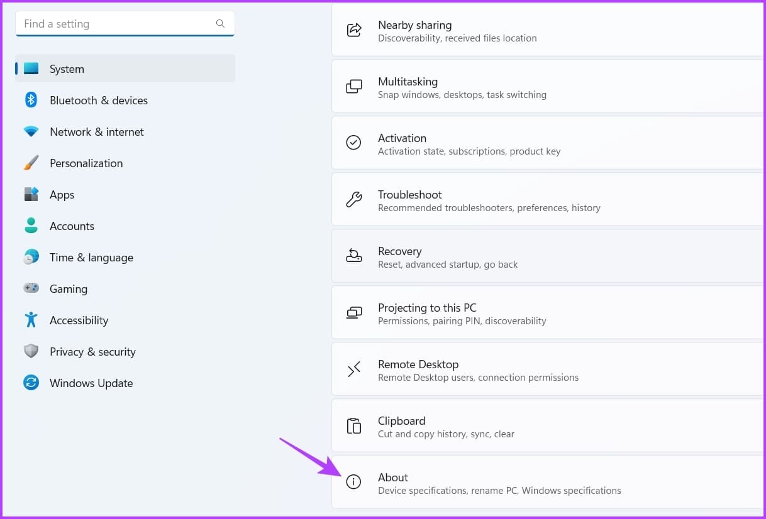The image size is (766, 519).
Task: Open Windows Update page
Action: 125,383
